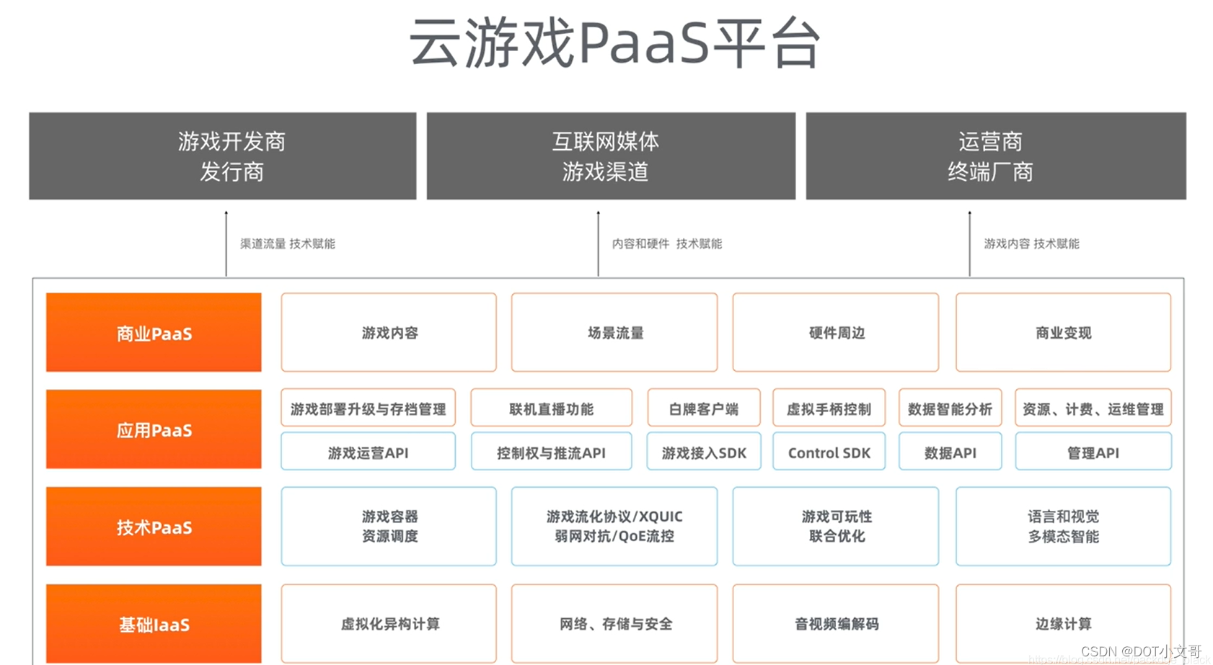Viewport: 1213px width, 665px height.
Task: Click the 边缘计算 module
Action: [x=1062, y=624]
